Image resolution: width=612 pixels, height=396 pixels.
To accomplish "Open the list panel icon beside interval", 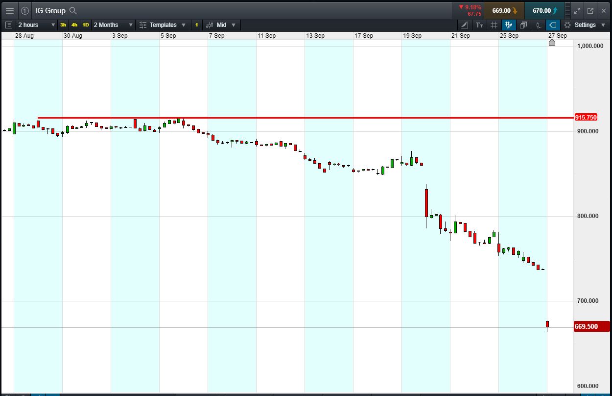I will coord(9,25).
